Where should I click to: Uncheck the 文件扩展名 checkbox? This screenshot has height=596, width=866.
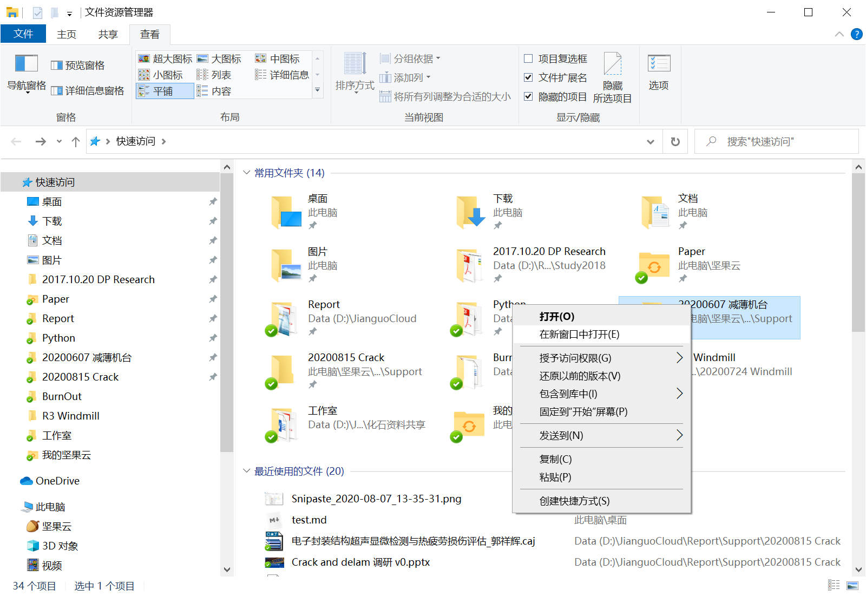click(528, 77)
